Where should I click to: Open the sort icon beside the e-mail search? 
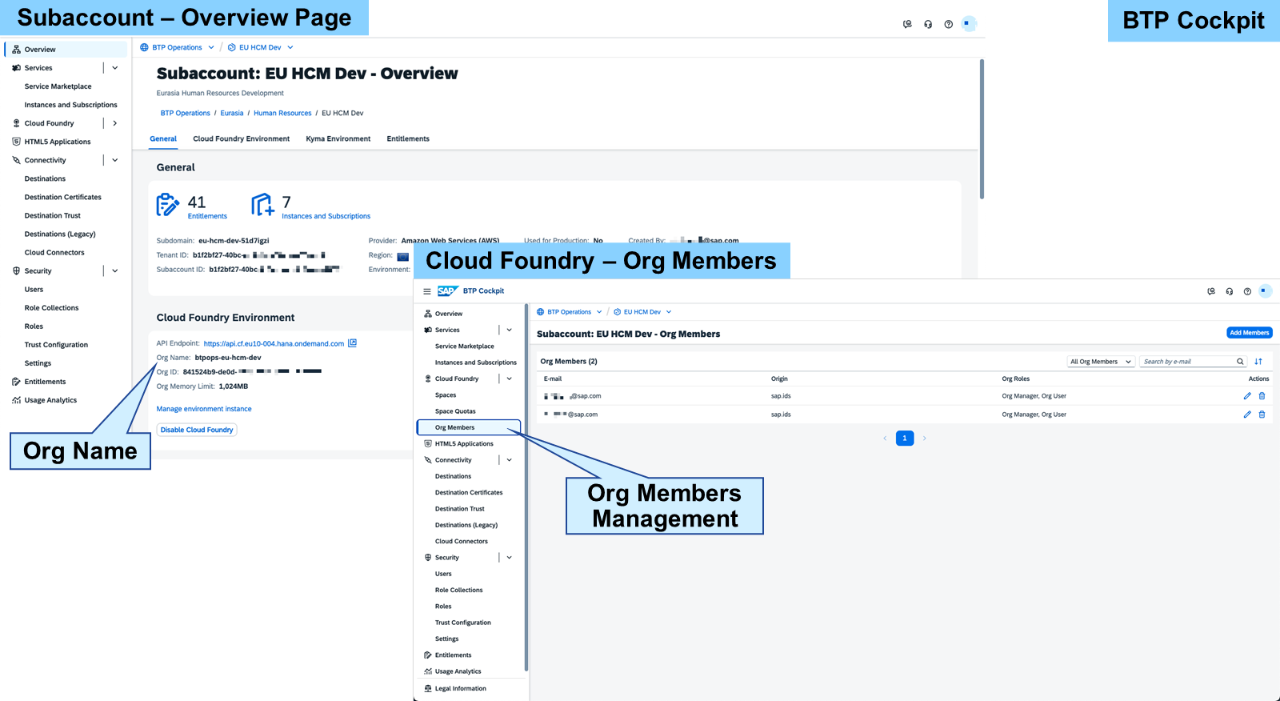[x=1258, y=362]
